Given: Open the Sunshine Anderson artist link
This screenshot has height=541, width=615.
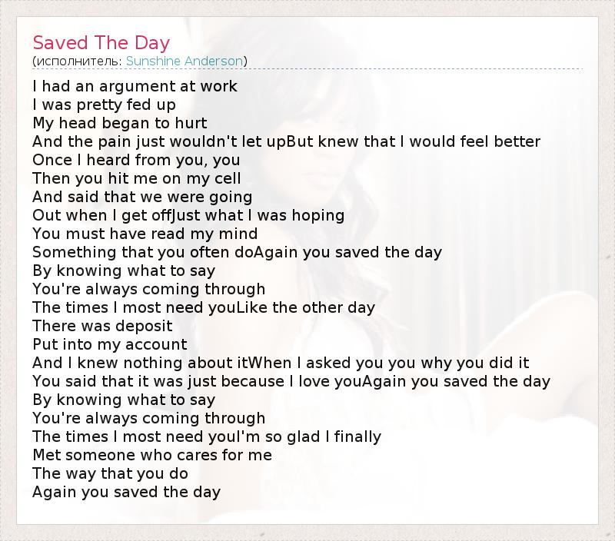Looking at the screenshot, I should 184,61.
